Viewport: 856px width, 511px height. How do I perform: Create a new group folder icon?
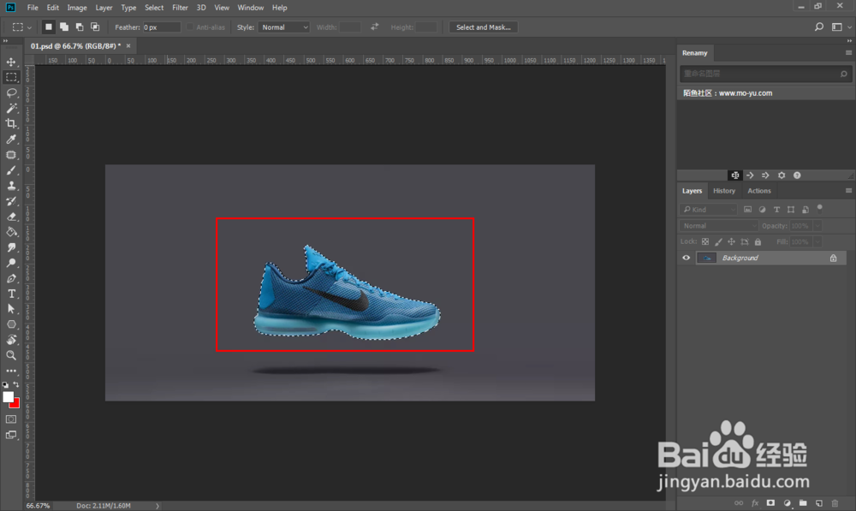tap(803, 502)
